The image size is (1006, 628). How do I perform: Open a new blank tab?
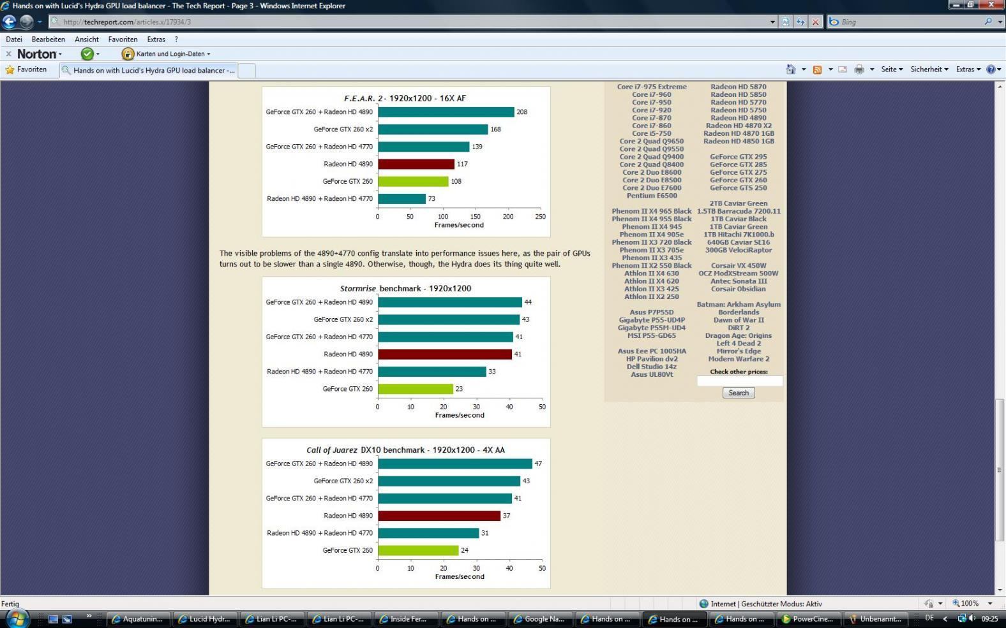[247, 70]
